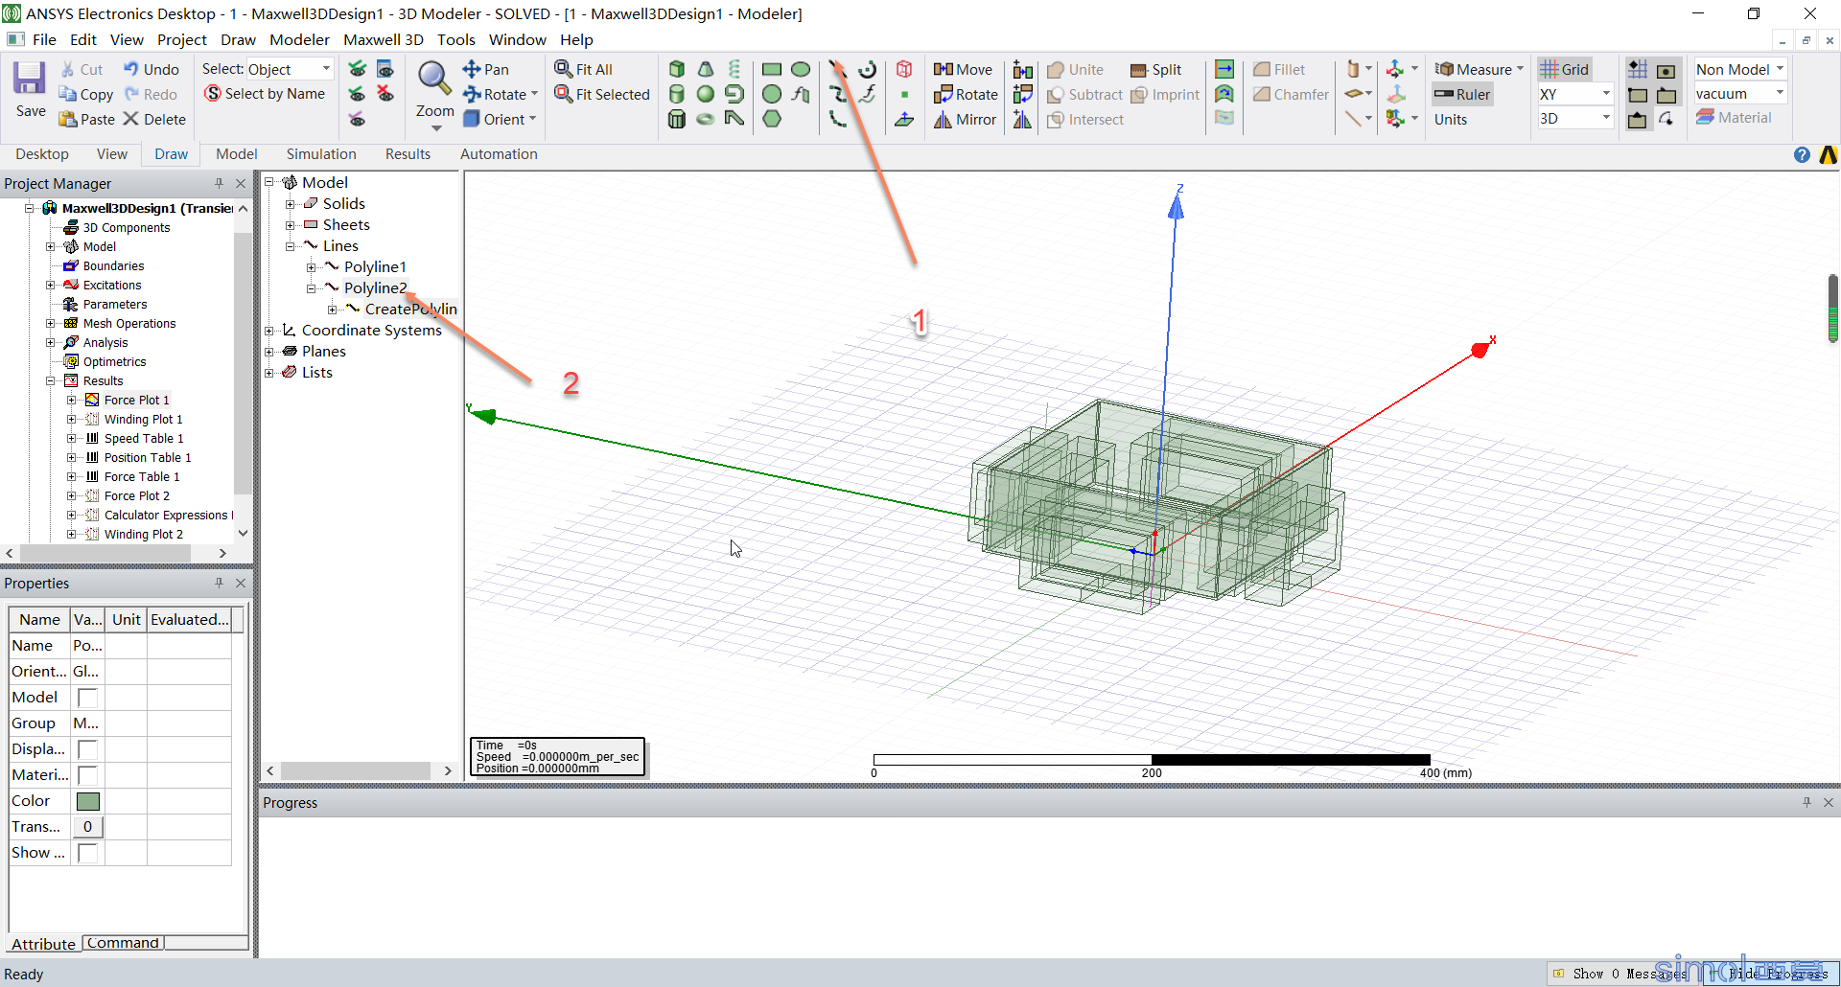
Task: Select the Draw torus tool
Action: point(706,119)
